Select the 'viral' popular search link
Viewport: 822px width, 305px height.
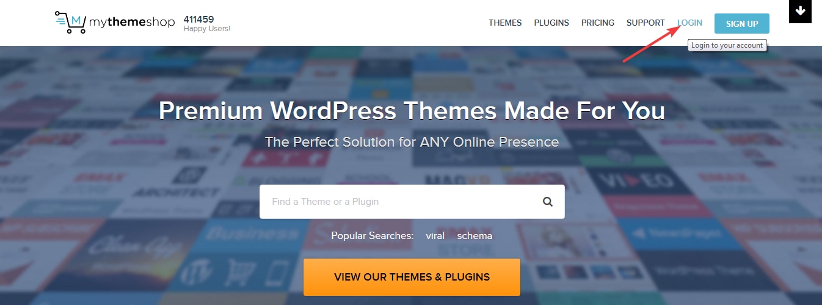tap(435, 235)
